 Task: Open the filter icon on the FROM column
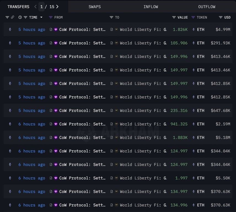(x=51, y=17)
